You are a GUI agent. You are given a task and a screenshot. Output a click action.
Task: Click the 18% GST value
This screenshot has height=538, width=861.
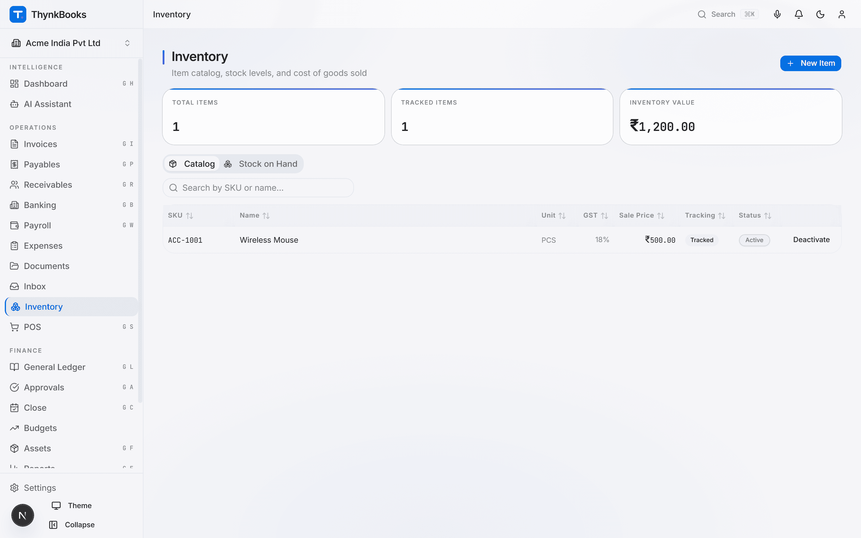[602, 240]
